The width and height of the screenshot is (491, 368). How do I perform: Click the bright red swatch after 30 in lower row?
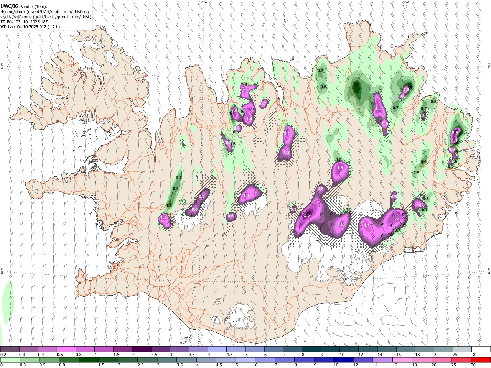[x=481, y=360]
